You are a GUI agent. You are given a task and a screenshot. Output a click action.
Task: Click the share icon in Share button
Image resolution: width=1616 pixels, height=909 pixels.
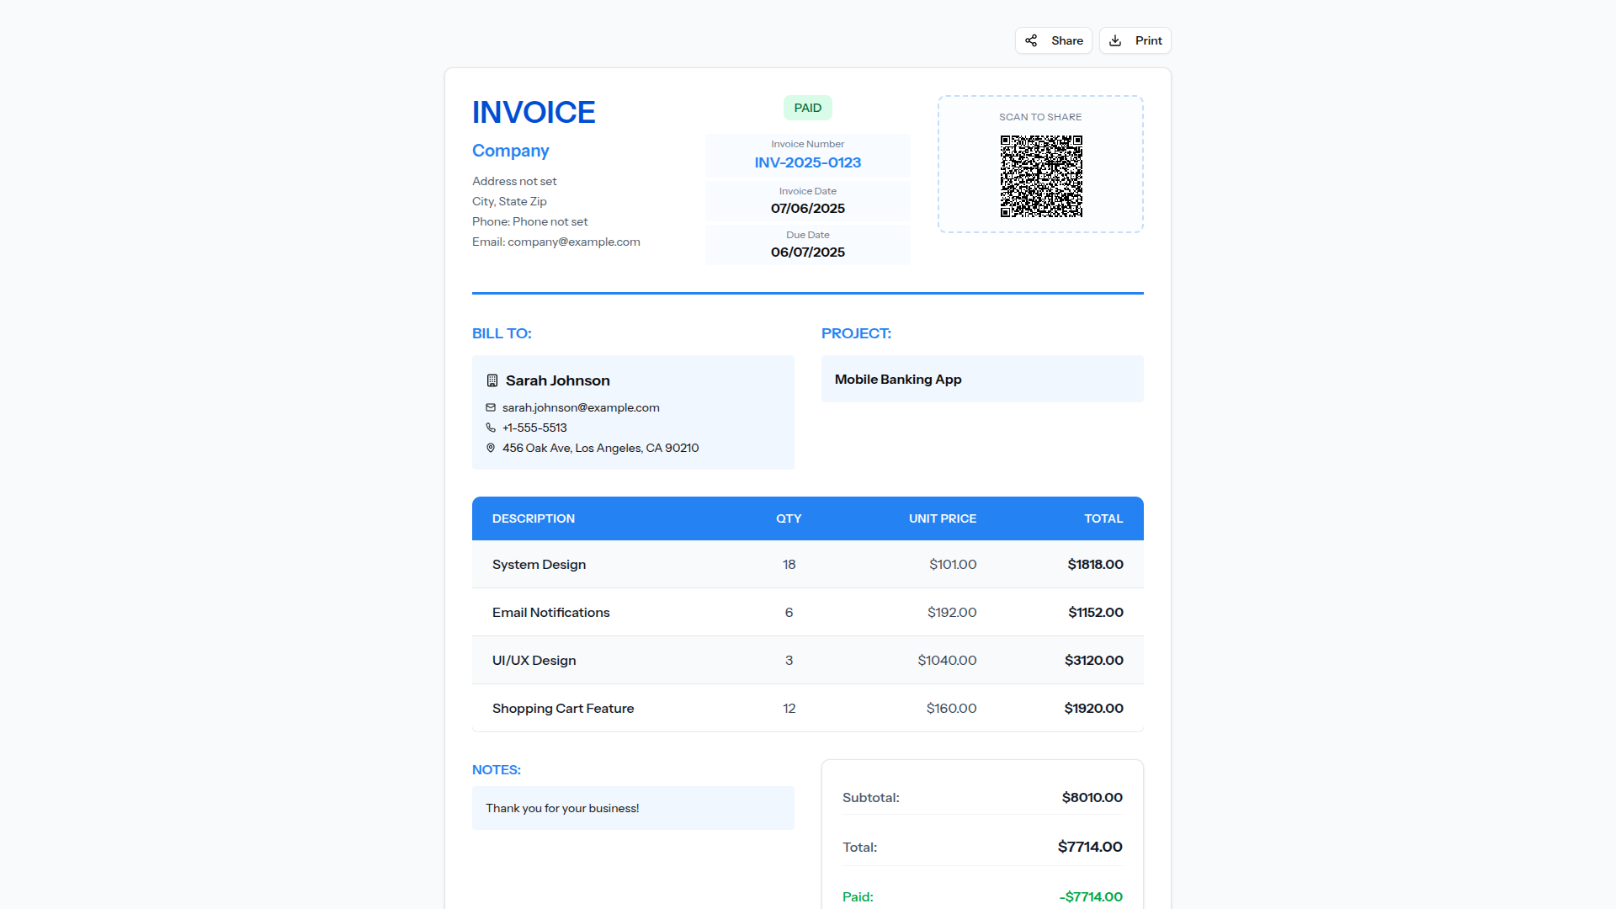(1031, 40)
